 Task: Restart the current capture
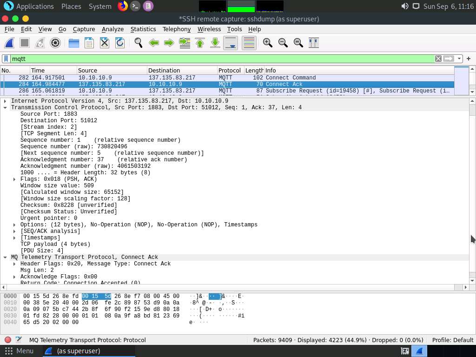coord(40,43)
